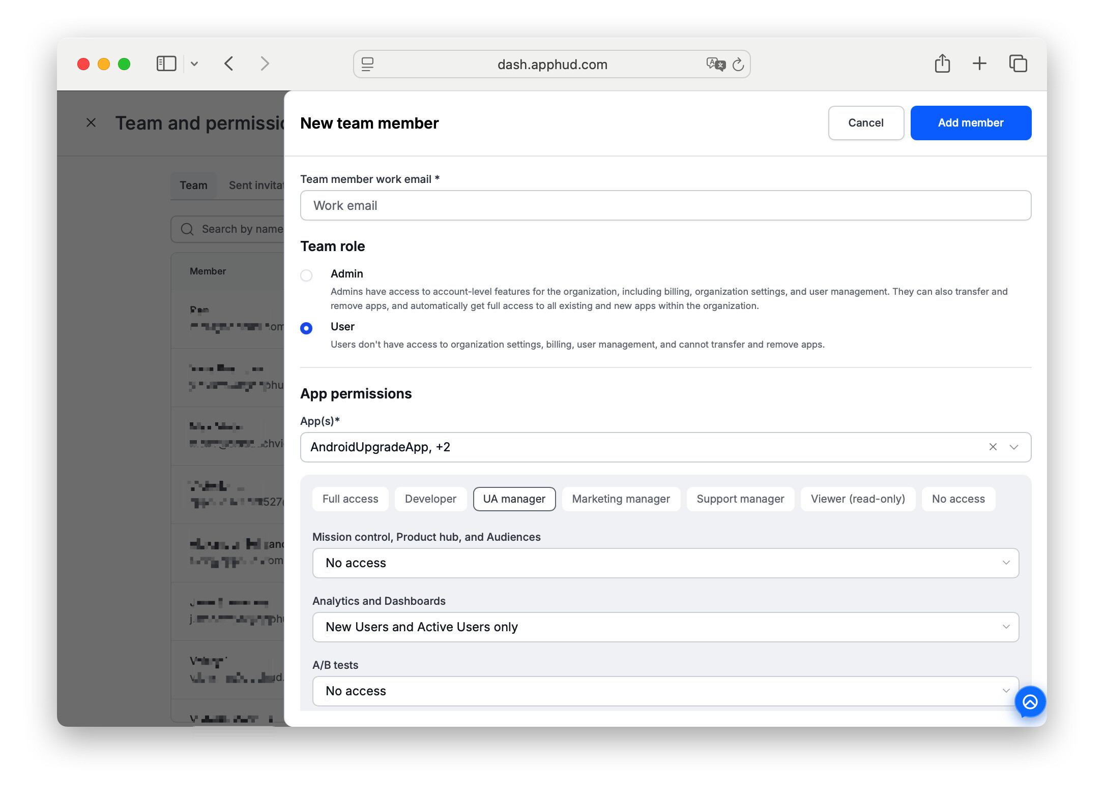
Task: Click the Search by name field
Action: (227, 229)
